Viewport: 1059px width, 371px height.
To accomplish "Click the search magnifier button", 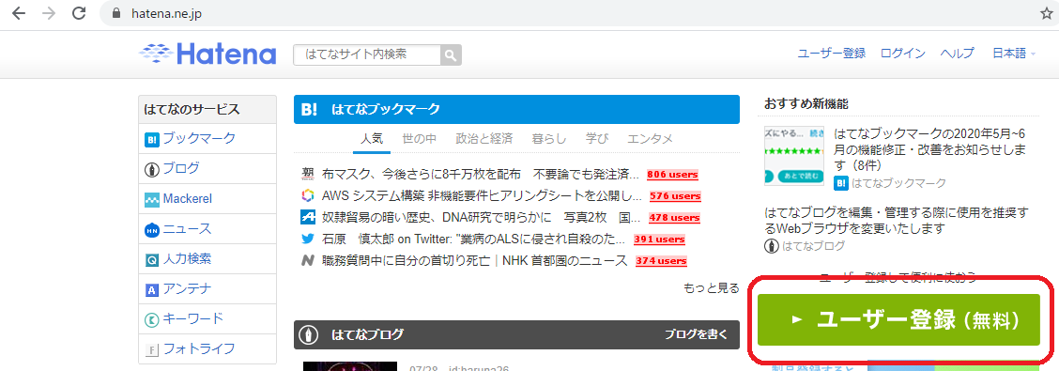I will [451, 54].
